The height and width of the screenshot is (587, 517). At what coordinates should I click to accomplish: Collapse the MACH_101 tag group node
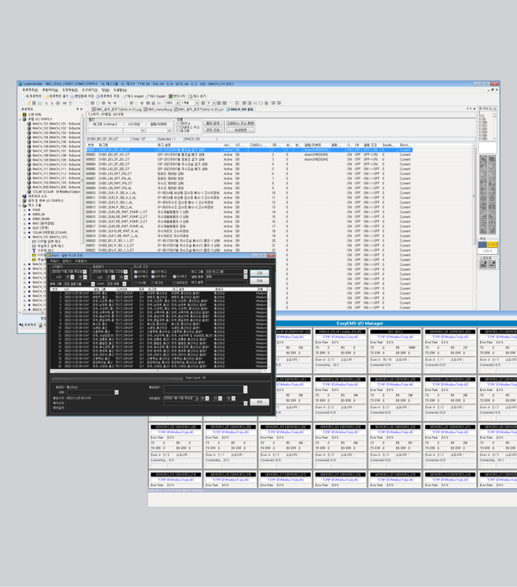[x=24, y=237]
